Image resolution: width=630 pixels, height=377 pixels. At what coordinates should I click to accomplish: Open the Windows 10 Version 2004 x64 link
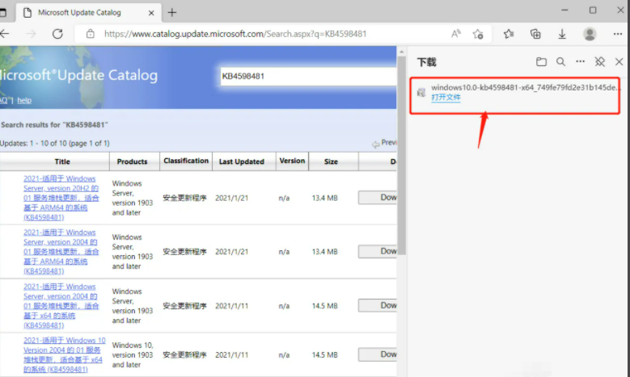click(x=64, y=355)
